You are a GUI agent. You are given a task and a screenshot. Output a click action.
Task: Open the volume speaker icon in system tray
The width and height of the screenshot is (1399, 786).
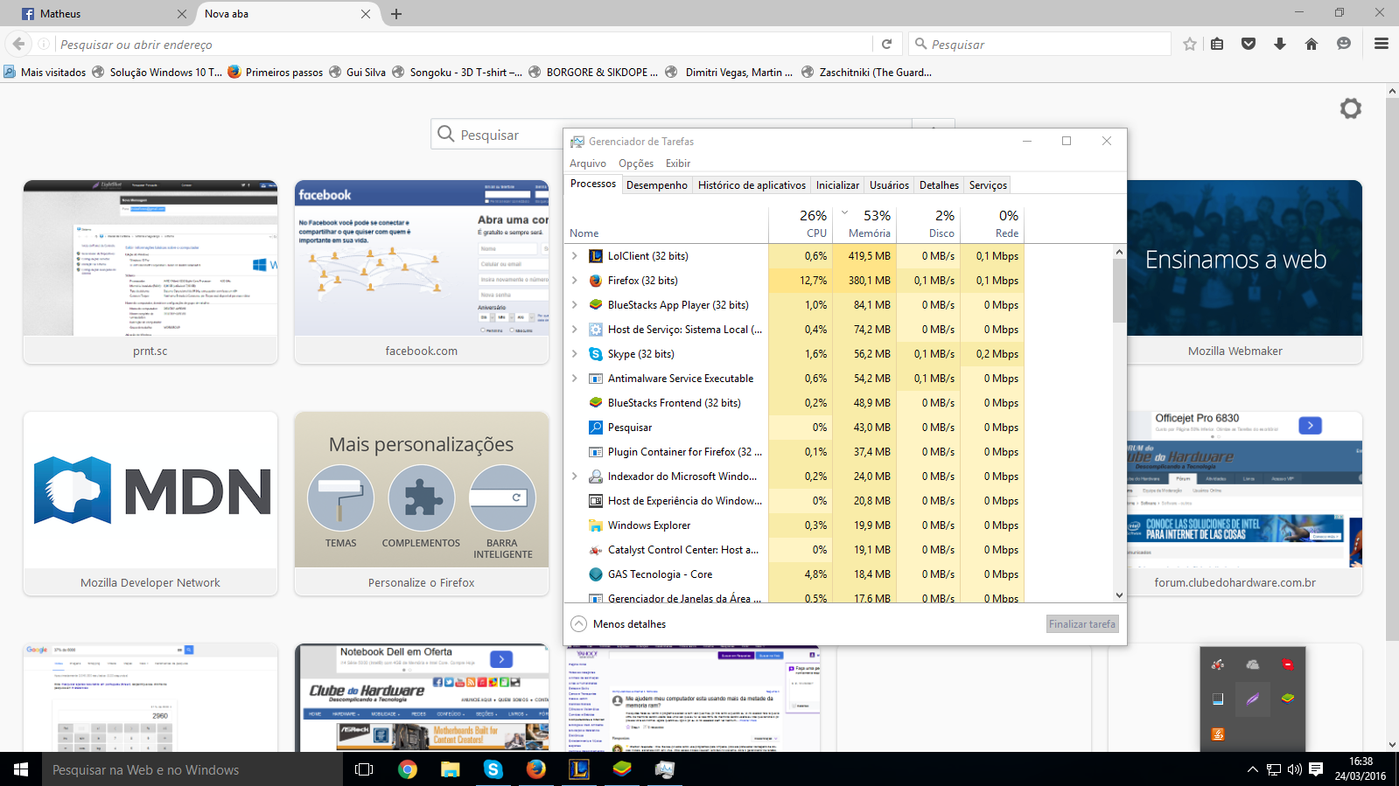pos(1295,769)
